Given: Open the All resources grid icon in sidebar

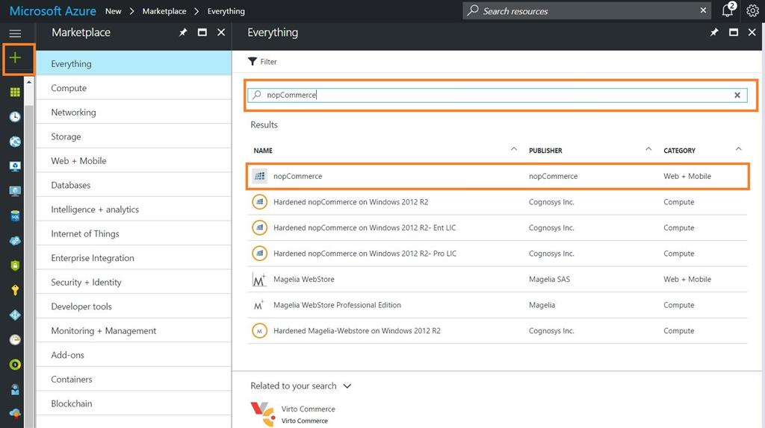Looking at the screenshot, I should coord(15,92).
